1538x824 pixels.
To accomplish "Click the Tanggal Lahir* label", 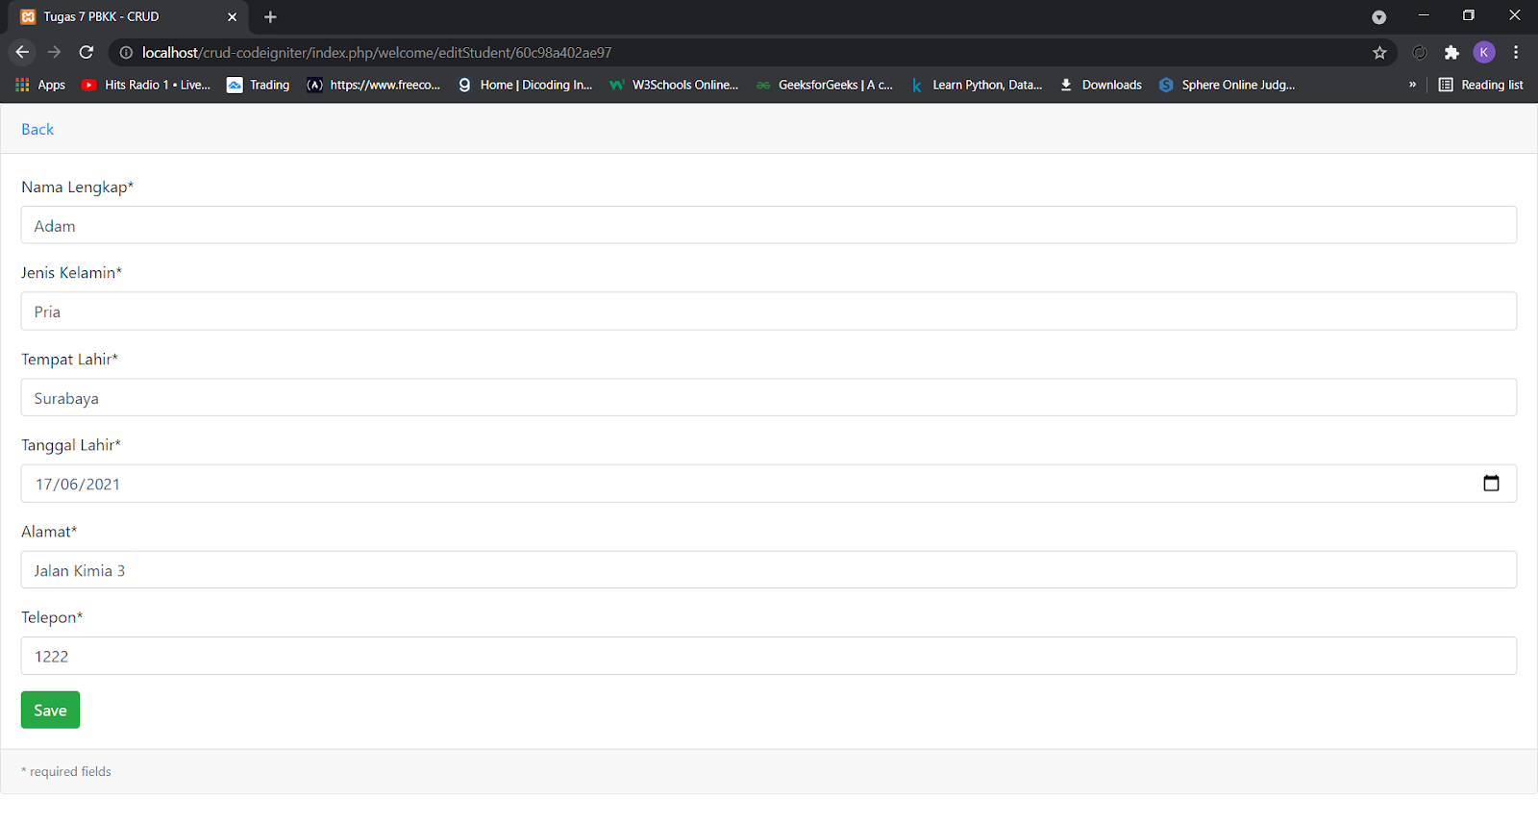I will point(71,445).
